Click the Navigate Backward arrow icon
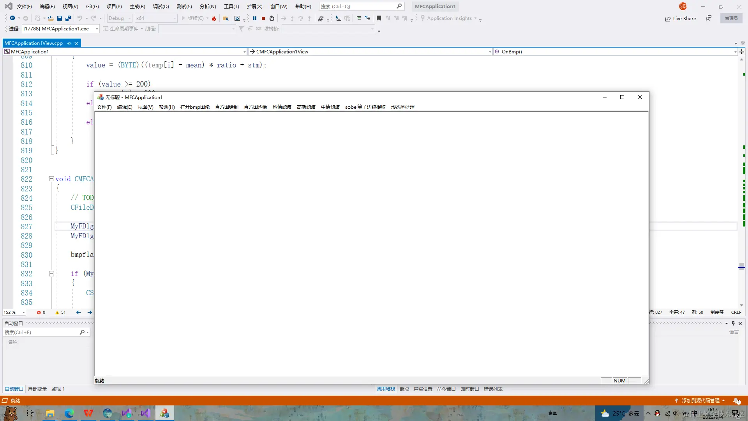 [x=12, y=18]
